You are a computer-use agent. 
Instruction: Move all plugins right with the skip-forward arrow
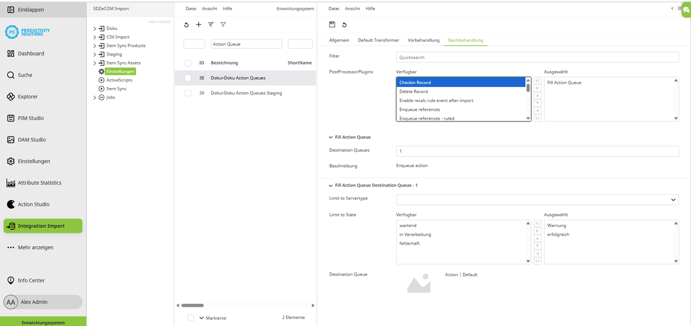click(x=538, y=81)
